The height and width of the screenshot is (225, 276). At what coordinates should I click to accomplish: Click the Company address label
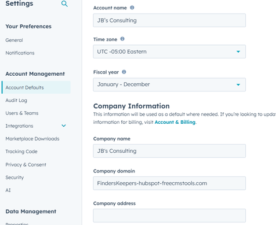tap(114, 204)
